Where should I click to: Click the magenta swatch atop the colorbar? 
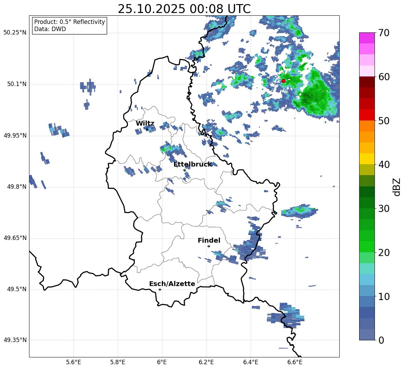[x=367, y=38]
